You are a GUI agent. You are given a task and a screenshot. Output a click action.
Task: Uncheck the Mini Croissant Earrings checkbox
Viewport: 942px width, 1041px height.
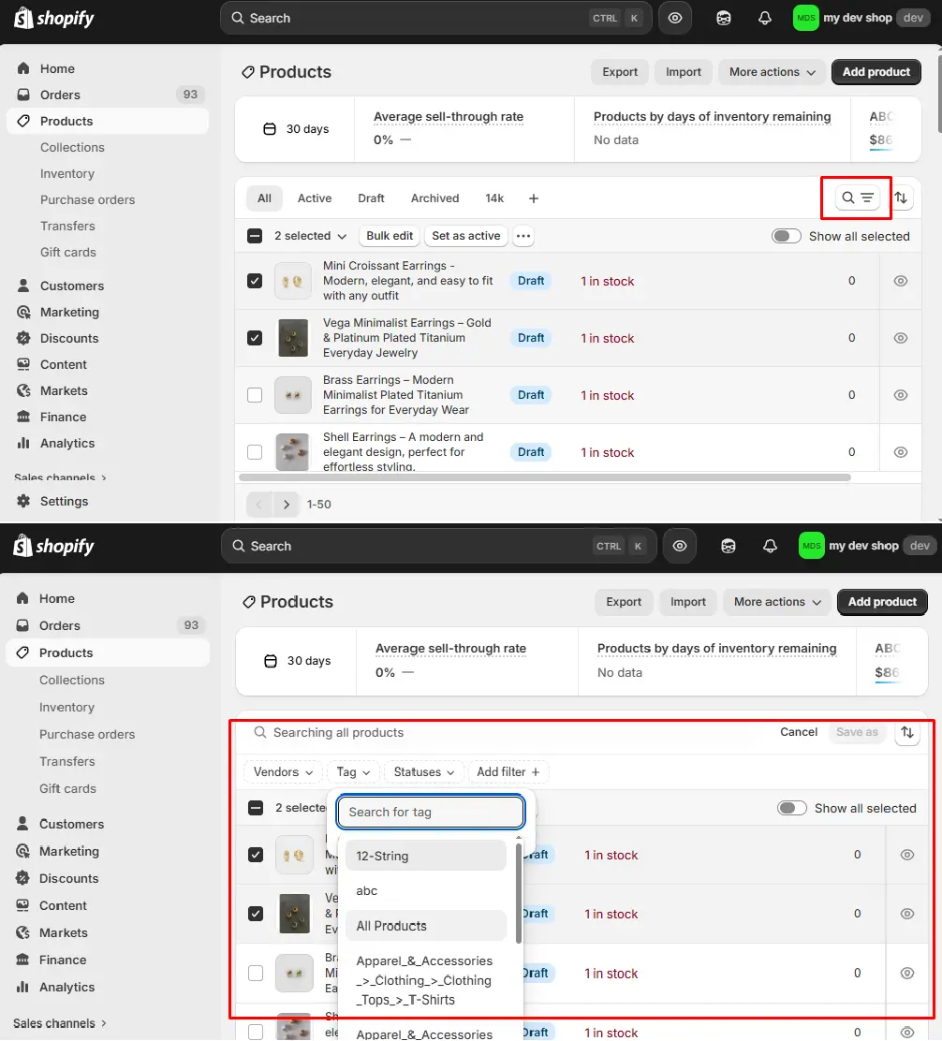coord(254,281)
